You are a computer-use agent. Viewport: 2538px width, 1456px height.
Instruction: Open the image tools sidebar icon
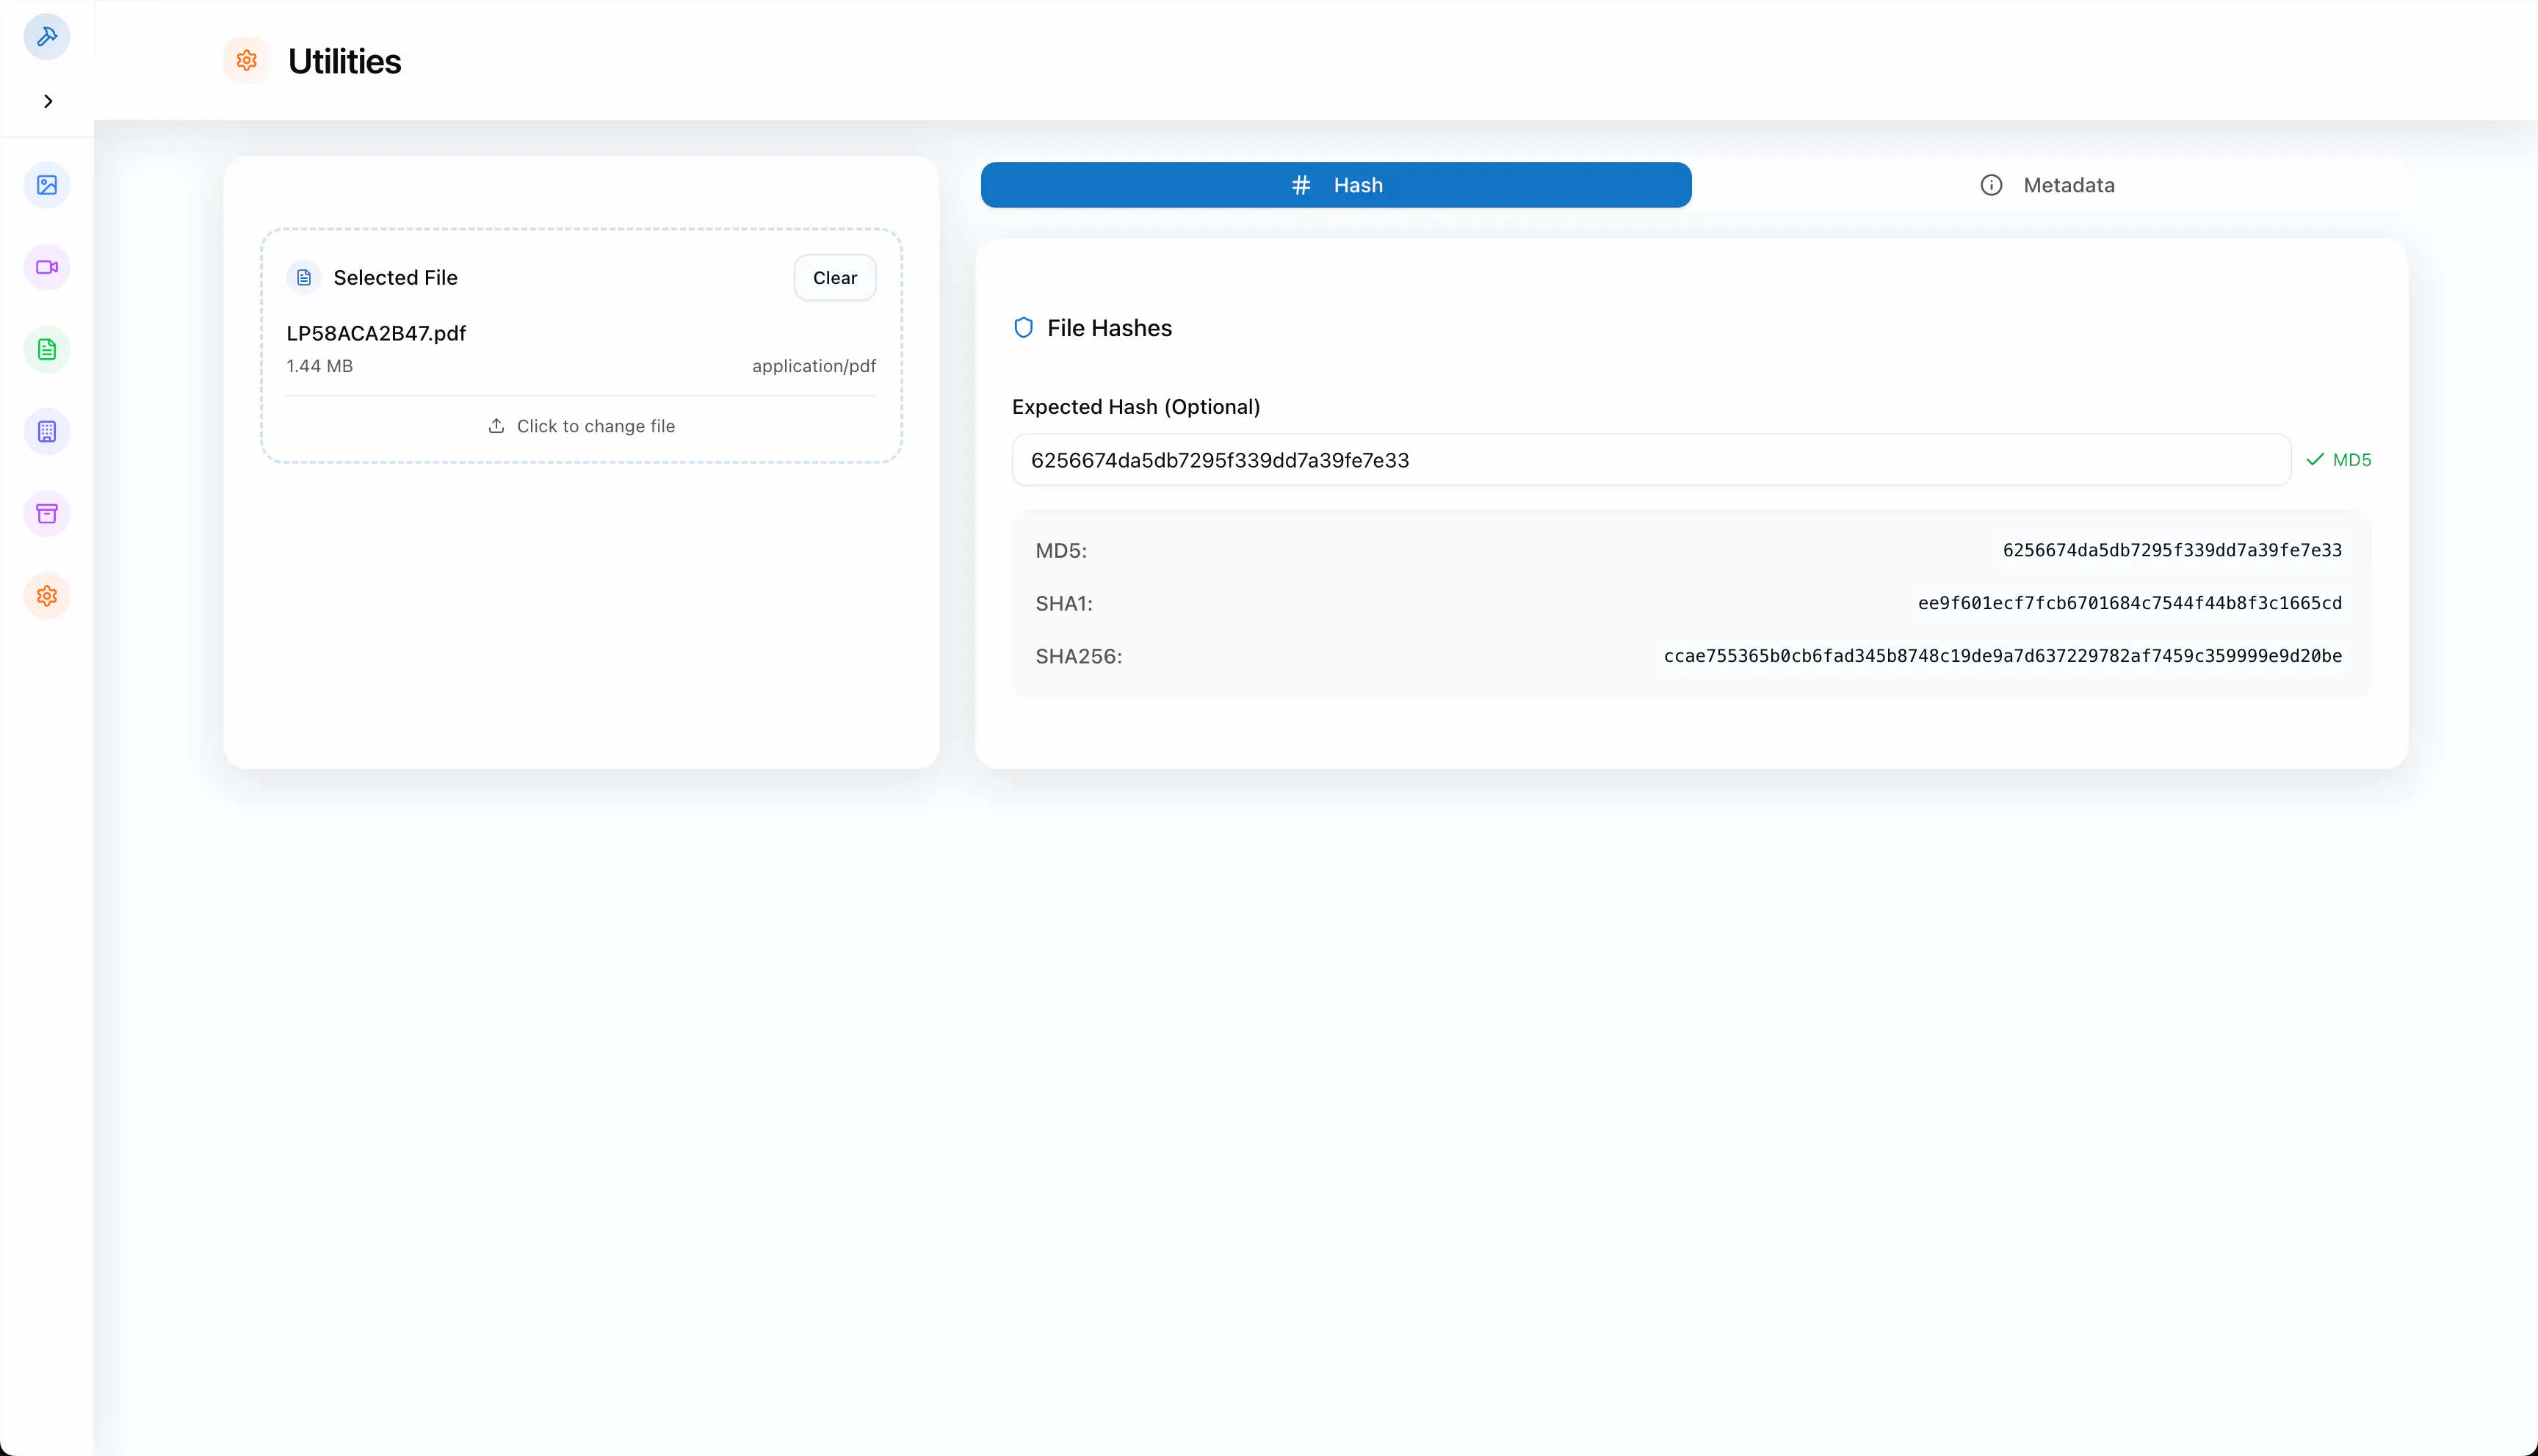tap(47, 185)
